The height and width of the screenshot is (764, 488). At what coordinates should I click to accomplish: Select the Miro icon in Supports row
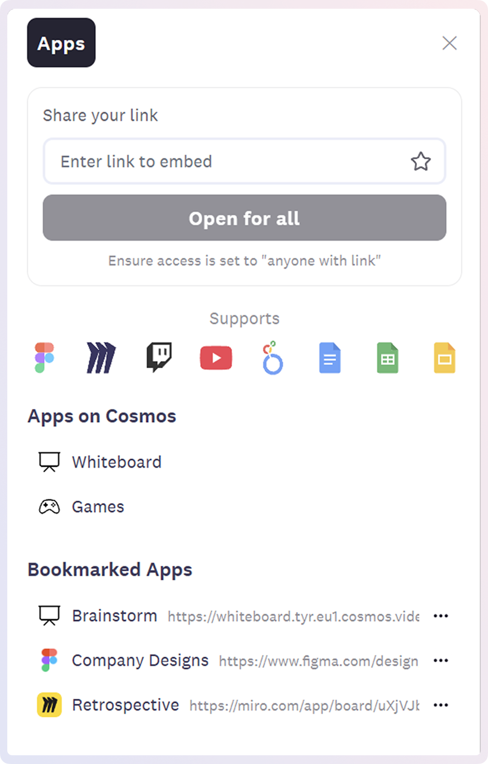click(101, 358)
